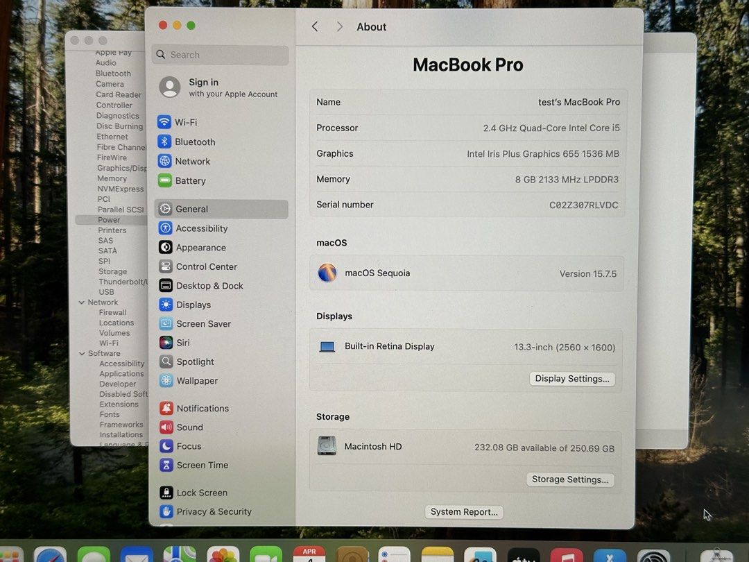
Task: Select USB in System Information window
Action: [x=106, y=292]
